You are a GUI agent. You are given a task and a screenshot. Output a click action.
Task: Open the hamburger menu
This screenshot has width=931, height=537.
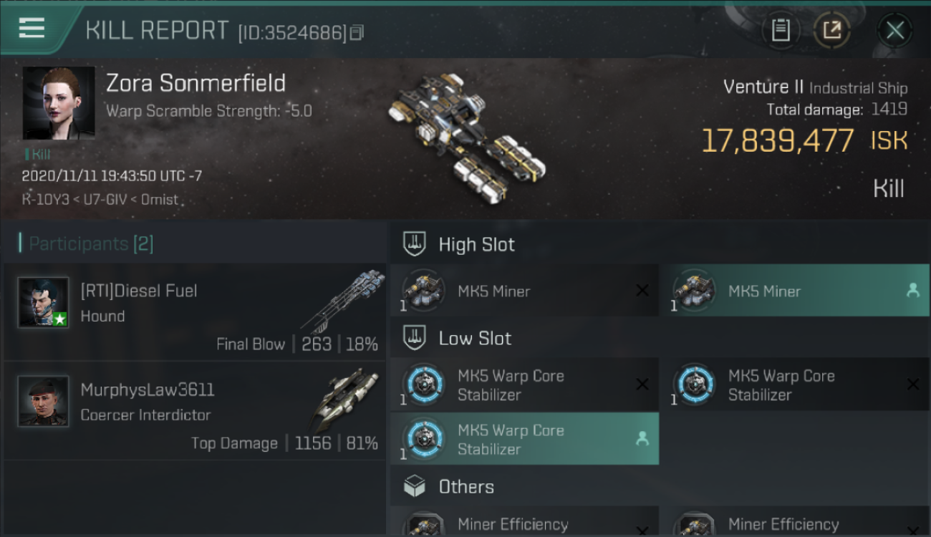coord(32,28)
